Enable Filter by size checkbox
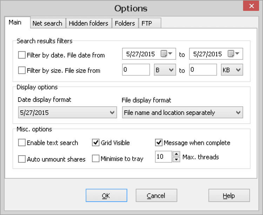The image size is (263, 215). click(22, 70)
